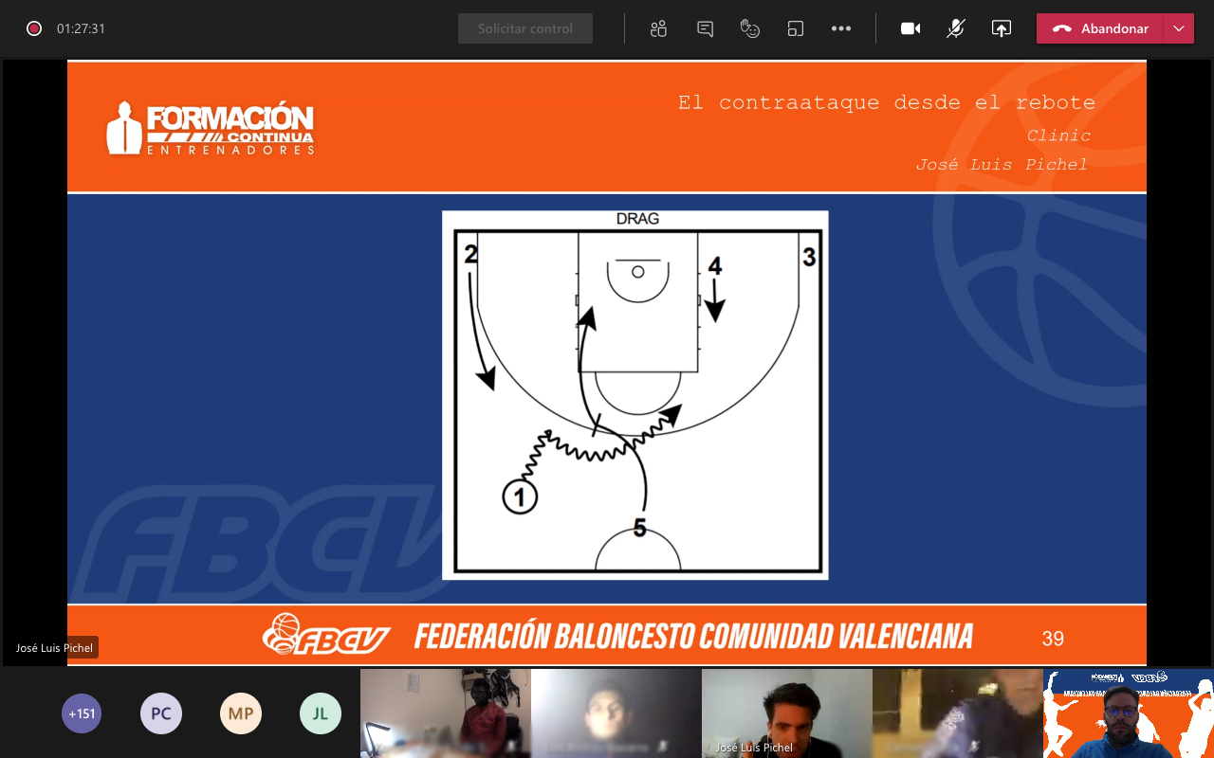Image resolution: width=1214 pixels, height=758 pixels.
Task: Click the DRAG diagram title
Action: [x=637, y=219]
